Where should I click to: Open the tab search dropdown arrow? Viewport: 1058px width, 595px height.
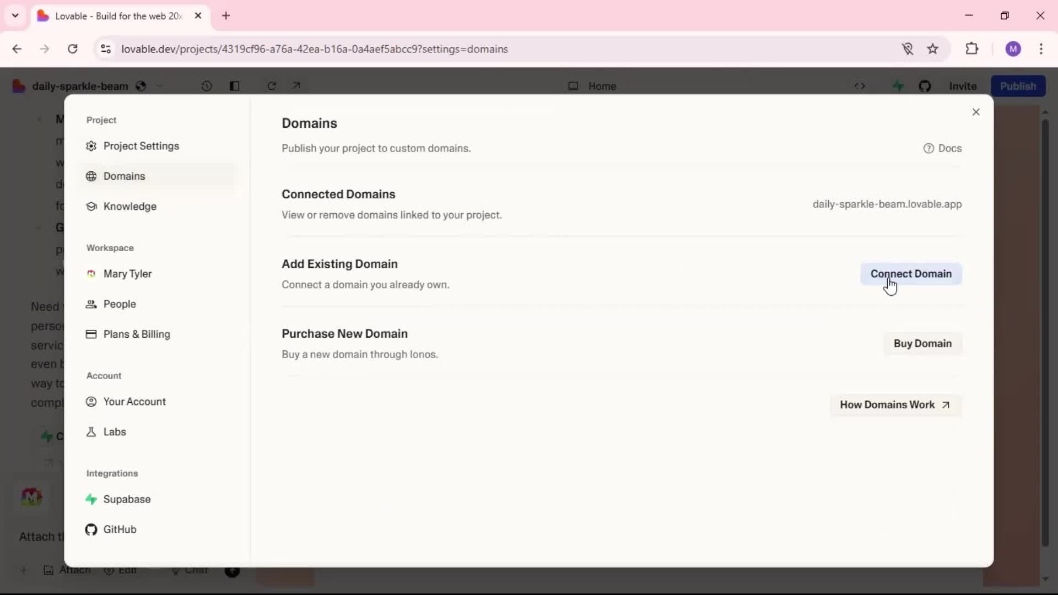(15, 15)
